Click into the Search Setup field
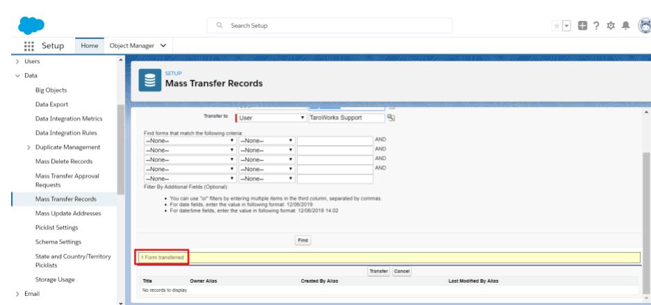Image resolution: width=651 pixels, height=305 pixels. (x=329, y=25)
